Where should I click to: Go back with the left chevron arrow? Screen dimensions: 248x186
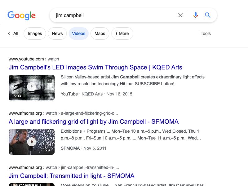coord(9,33)
